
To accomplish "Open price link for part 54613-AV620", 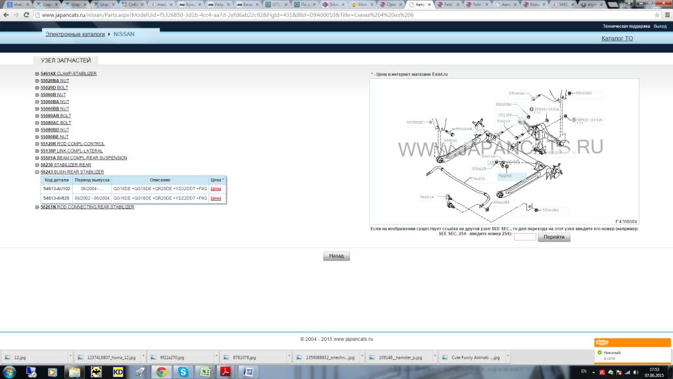I will [x=216, y=198].
